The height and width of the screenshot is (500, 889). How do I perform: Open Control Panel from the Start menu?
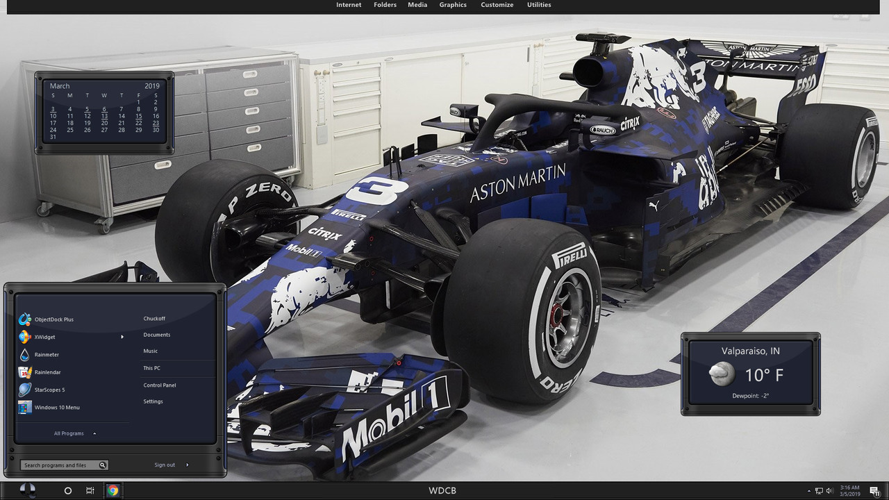pyautogui.click(x=160, y=385)
